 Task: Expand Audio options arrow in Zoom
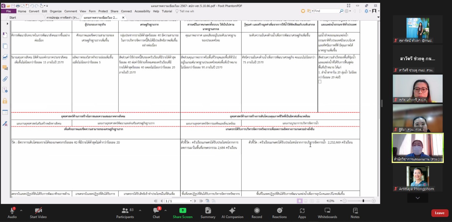coord(21,211)
